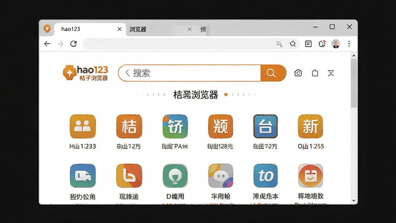The image size is (396, 223).
Task: Open the green lightbulb app tile
Action: [175, 176]
